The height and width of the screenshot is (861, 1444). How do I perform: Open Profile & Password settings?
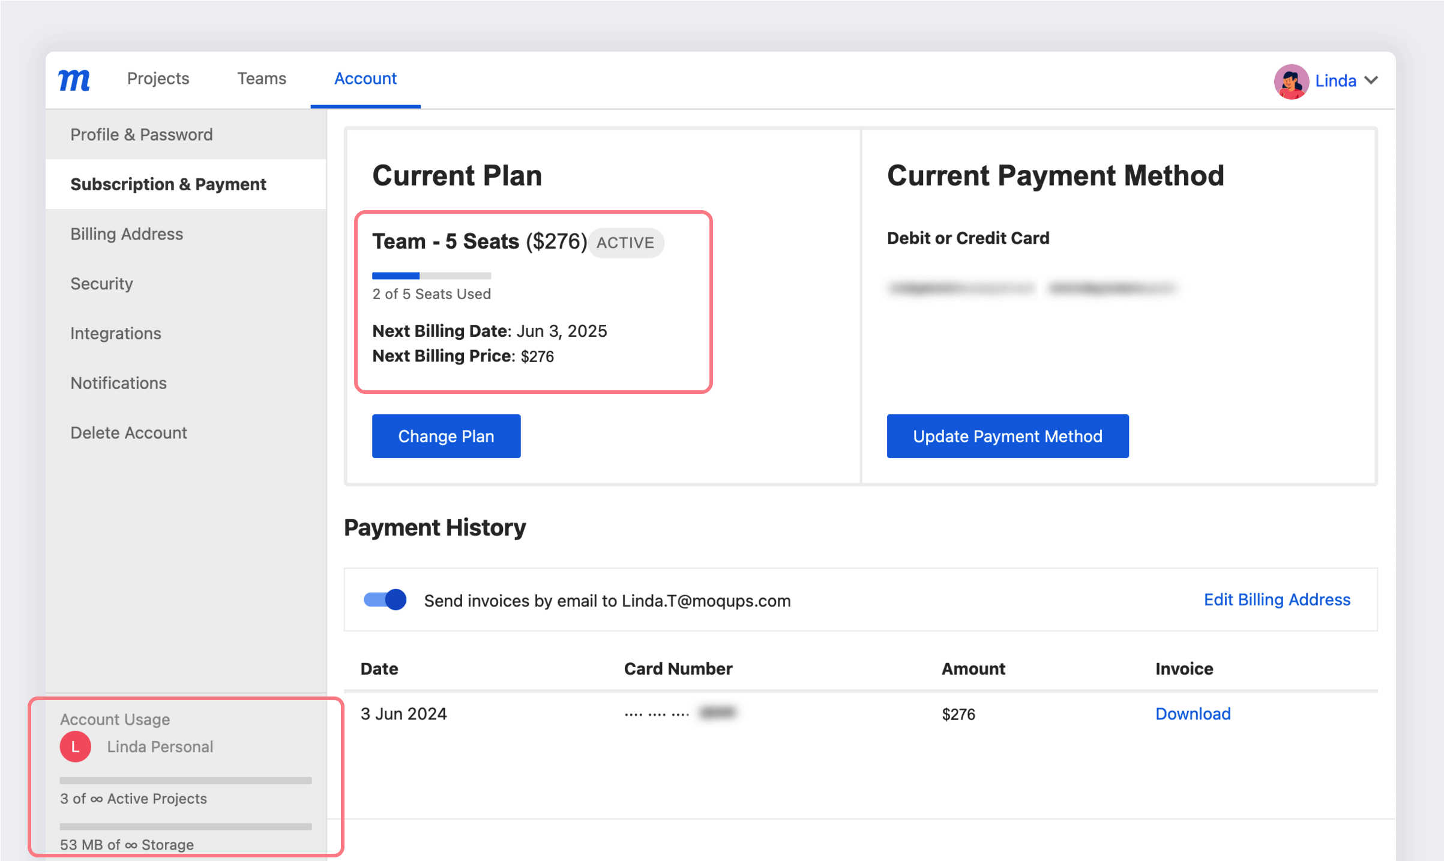142,134
